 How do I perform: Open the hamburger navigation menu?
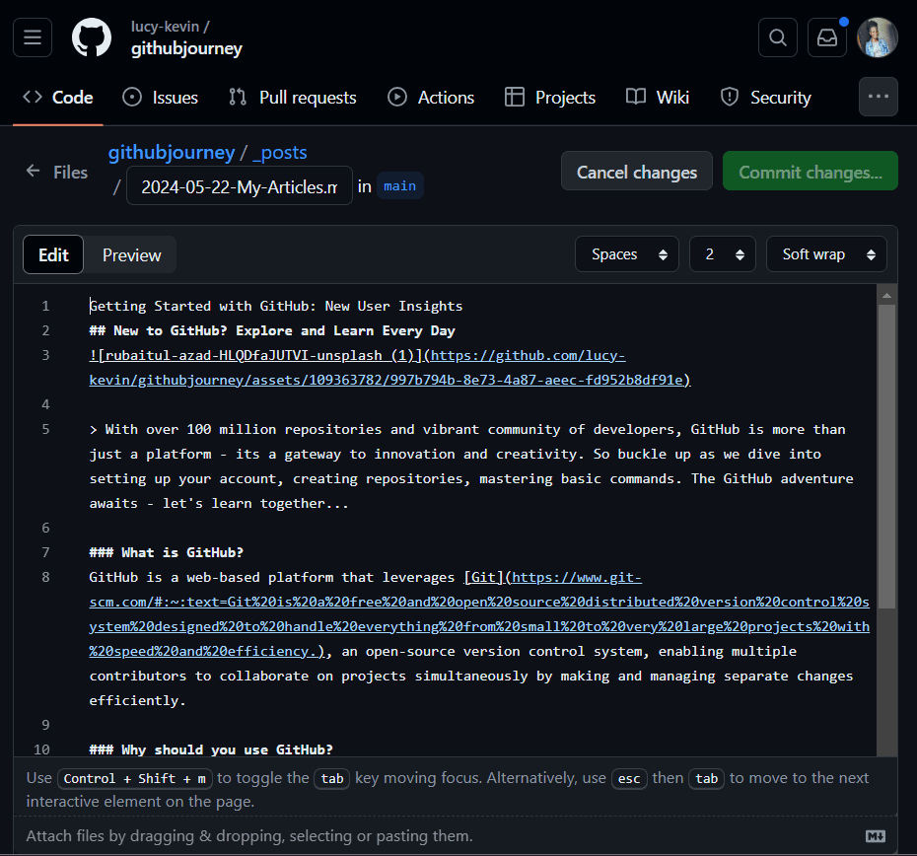[33, 37]
